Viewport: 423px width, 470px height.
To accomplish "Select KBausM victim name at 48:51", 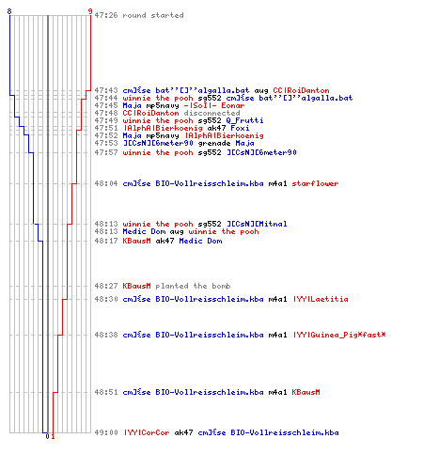I will pos(305,392).
